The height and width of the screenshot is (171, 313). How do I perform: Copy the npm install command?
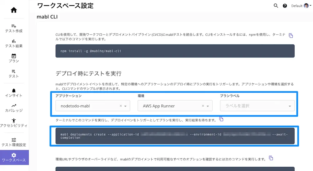pos(291,35)
